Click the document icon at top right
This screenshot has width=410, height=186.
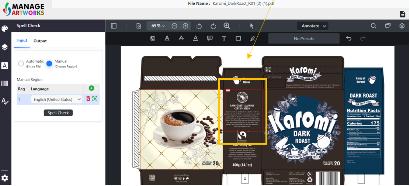pos(403,14)
